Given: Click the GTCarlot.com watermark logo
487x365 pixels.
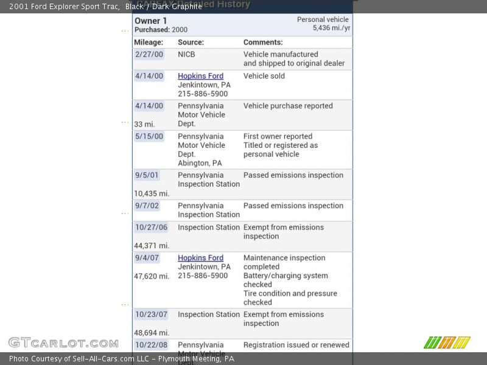Looking at the screenshot, I should (63, 343).
